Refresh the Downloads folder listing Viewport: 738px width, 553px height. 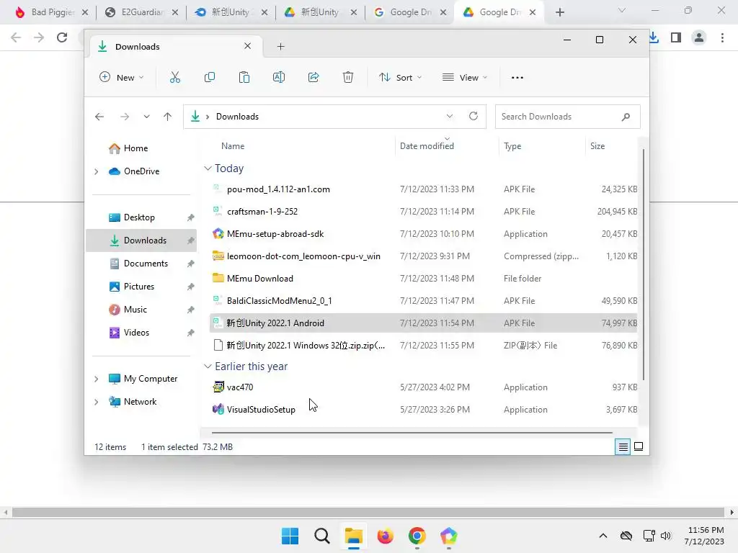tap(474, 116)
